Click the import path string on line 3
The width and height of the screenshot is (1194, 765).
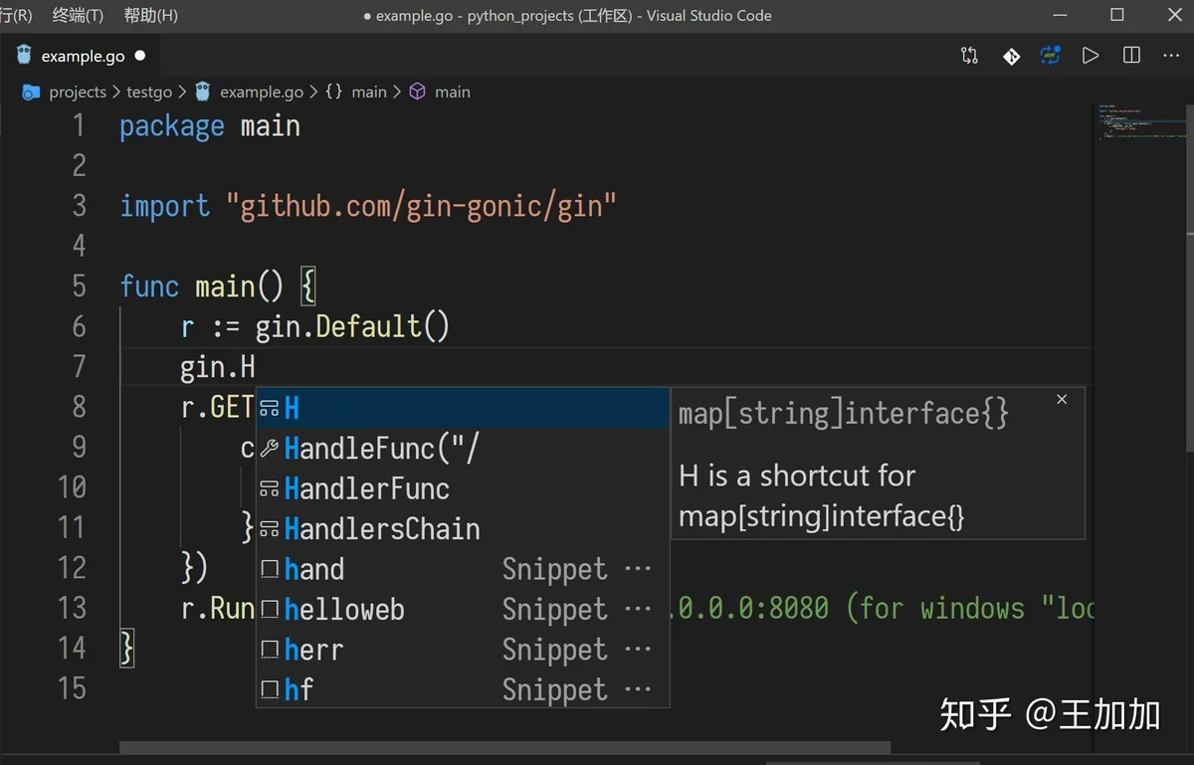click(x=422, y=207)
